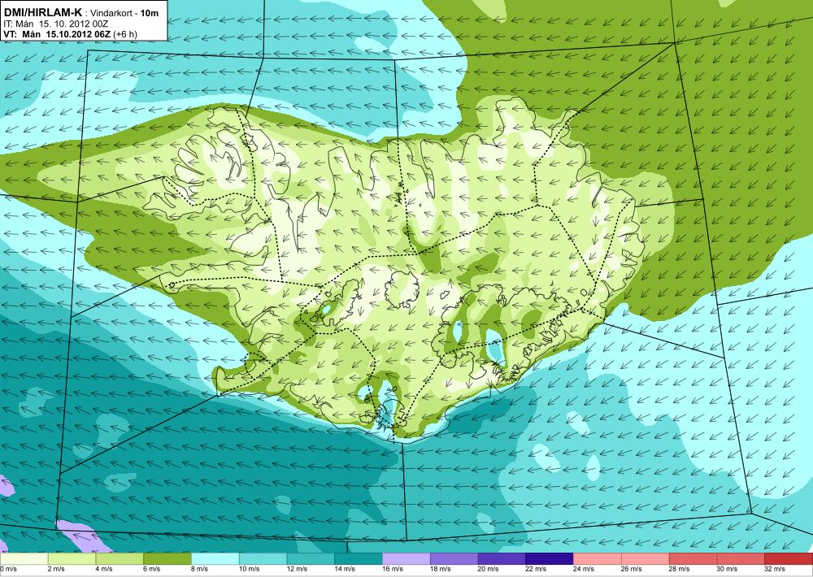Click the "10 m/s" legend label

click(x=250, y=569)
